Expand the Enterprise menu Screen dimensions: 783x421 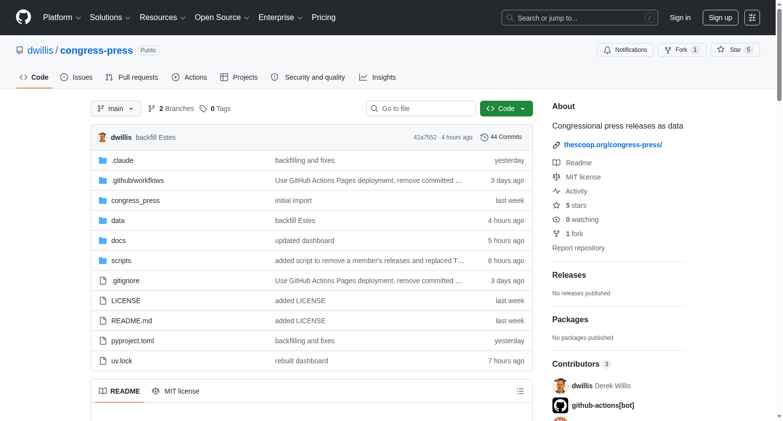click(x=280, y=18)
